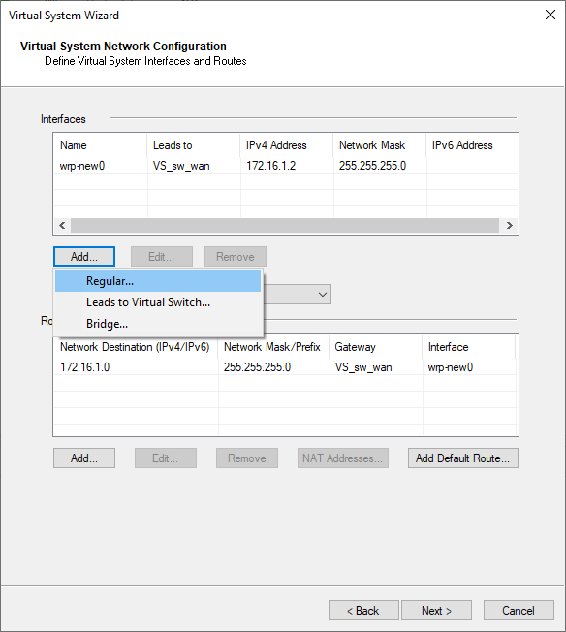Cancel the Virtual System Wizard
This screenshot has height=632, width=566.
519,611
